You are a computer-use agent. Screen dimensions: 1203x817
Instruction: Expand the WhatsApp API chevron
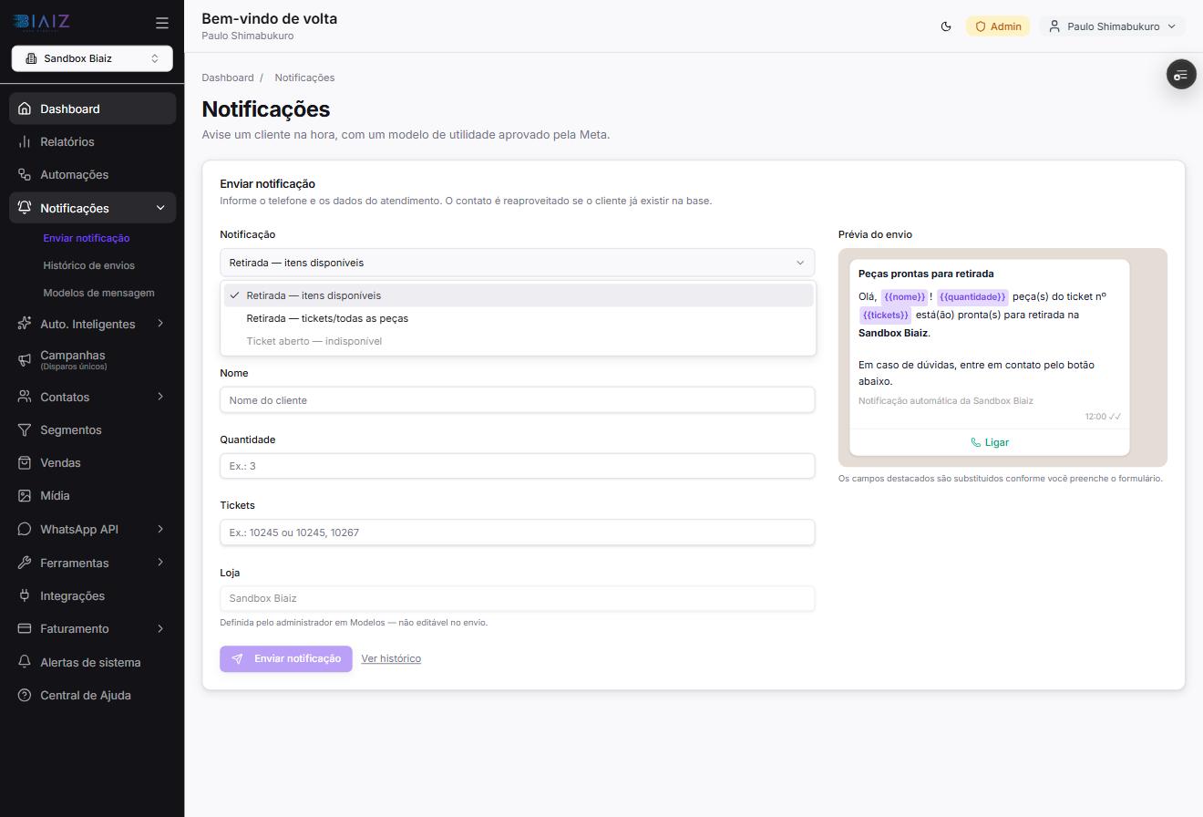pyautogui.click(x=160, y=529)
